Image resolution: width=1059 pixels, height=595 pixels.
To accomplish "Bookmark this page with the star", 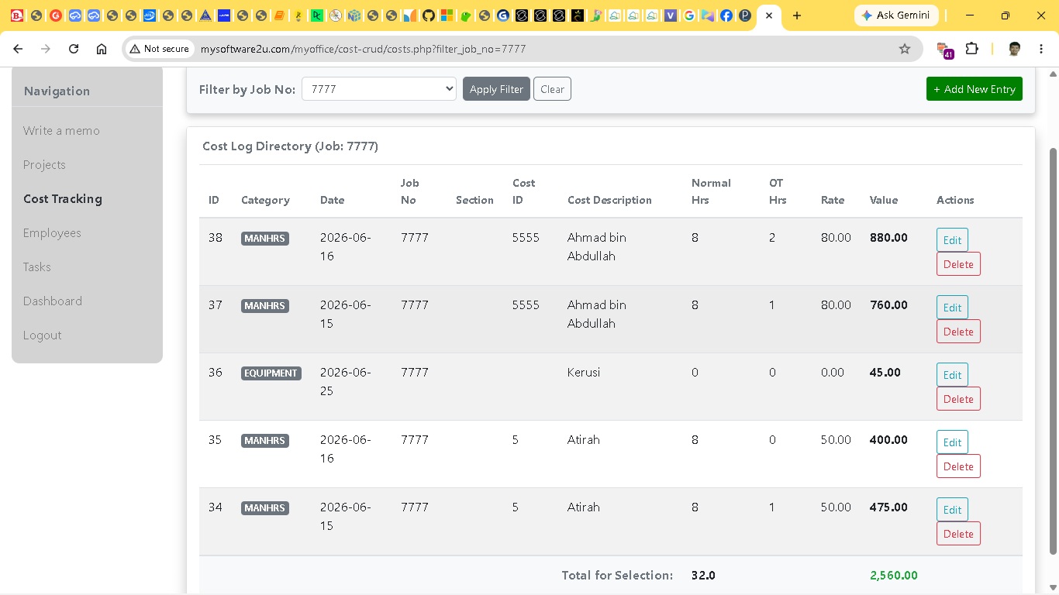I will (905, 49).
